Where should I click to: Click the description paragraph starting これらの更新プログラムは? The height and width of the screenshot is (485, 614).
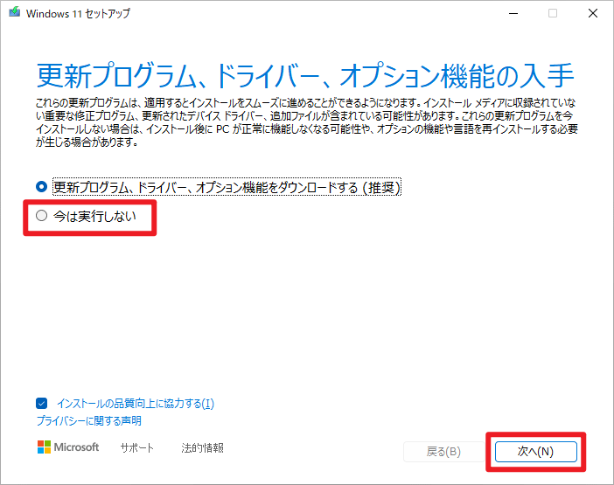tap(307, 122)
